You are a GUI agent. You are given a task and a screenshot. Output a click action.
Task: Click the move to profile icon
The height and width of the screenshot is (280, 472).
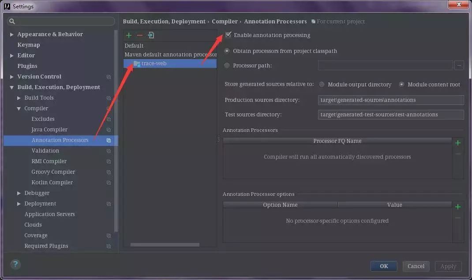151,35
